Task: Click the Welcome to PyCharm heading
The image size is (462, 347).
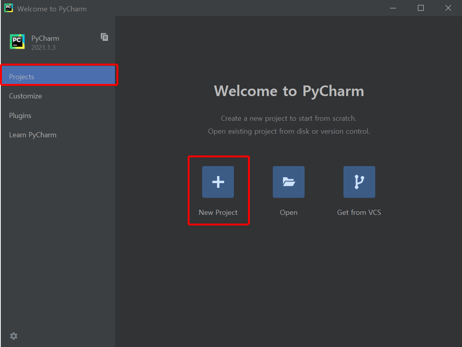Action: click(289, 91)
